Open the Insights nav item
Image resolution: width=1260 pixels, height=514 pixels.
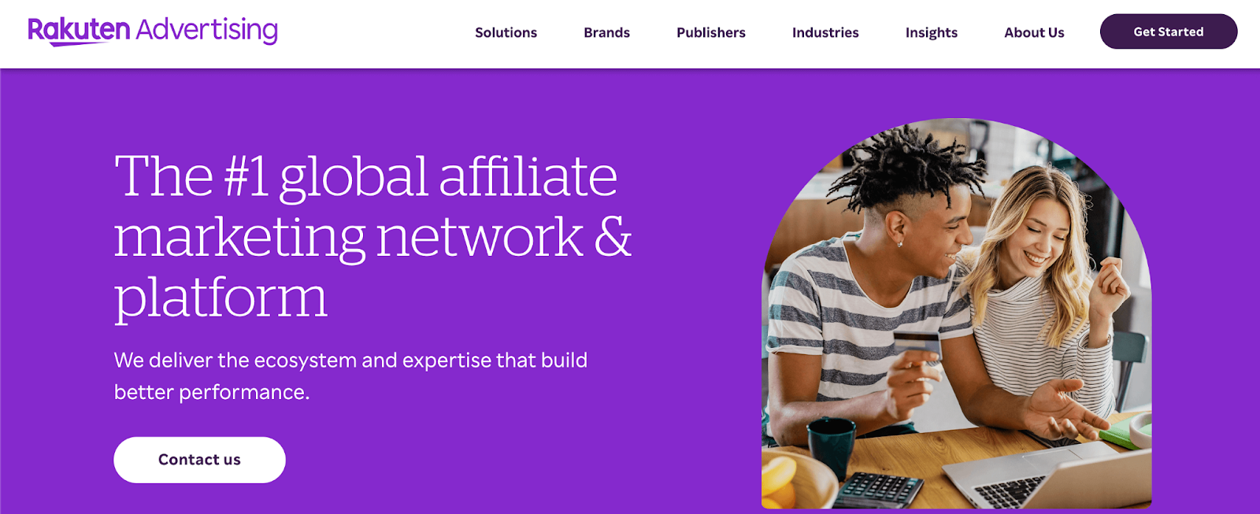(931, 32)
